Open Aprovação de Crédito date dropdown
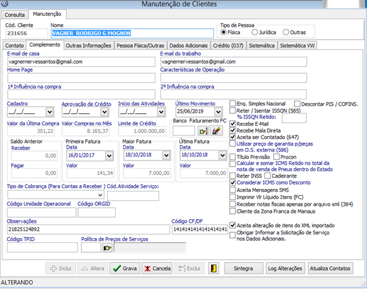This screenshot has height=289, width=367. pos(104,112)
